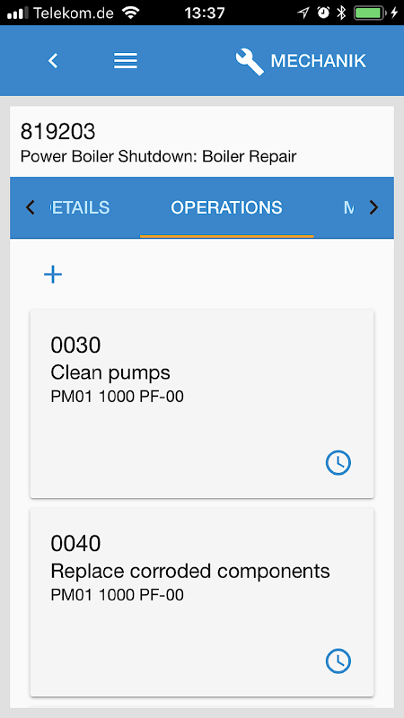Switch to the Details tab
This screenshot has width=404, height=718.
[79, 208]
